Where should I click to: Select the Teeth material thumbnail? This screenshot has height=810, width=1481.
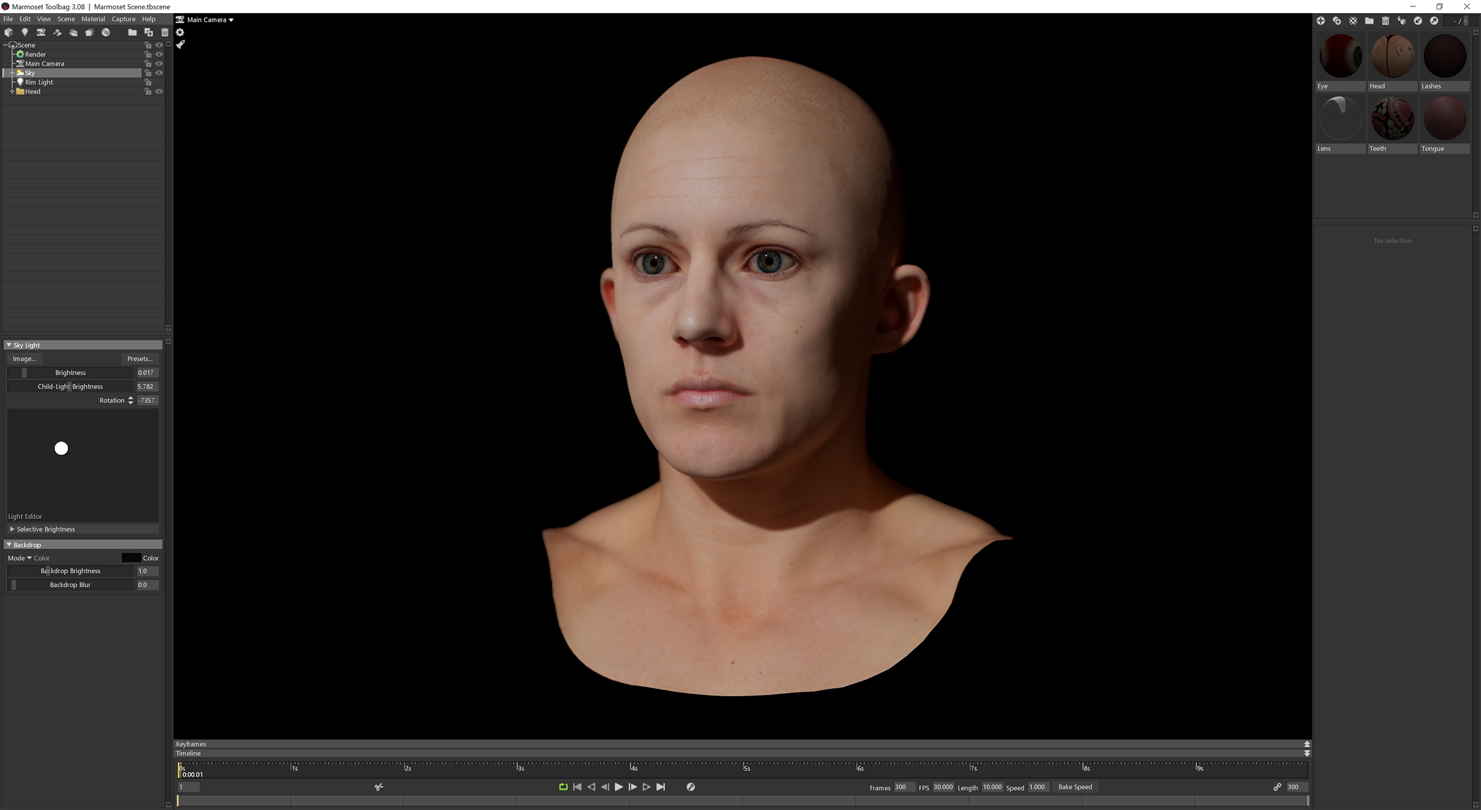1392,119
